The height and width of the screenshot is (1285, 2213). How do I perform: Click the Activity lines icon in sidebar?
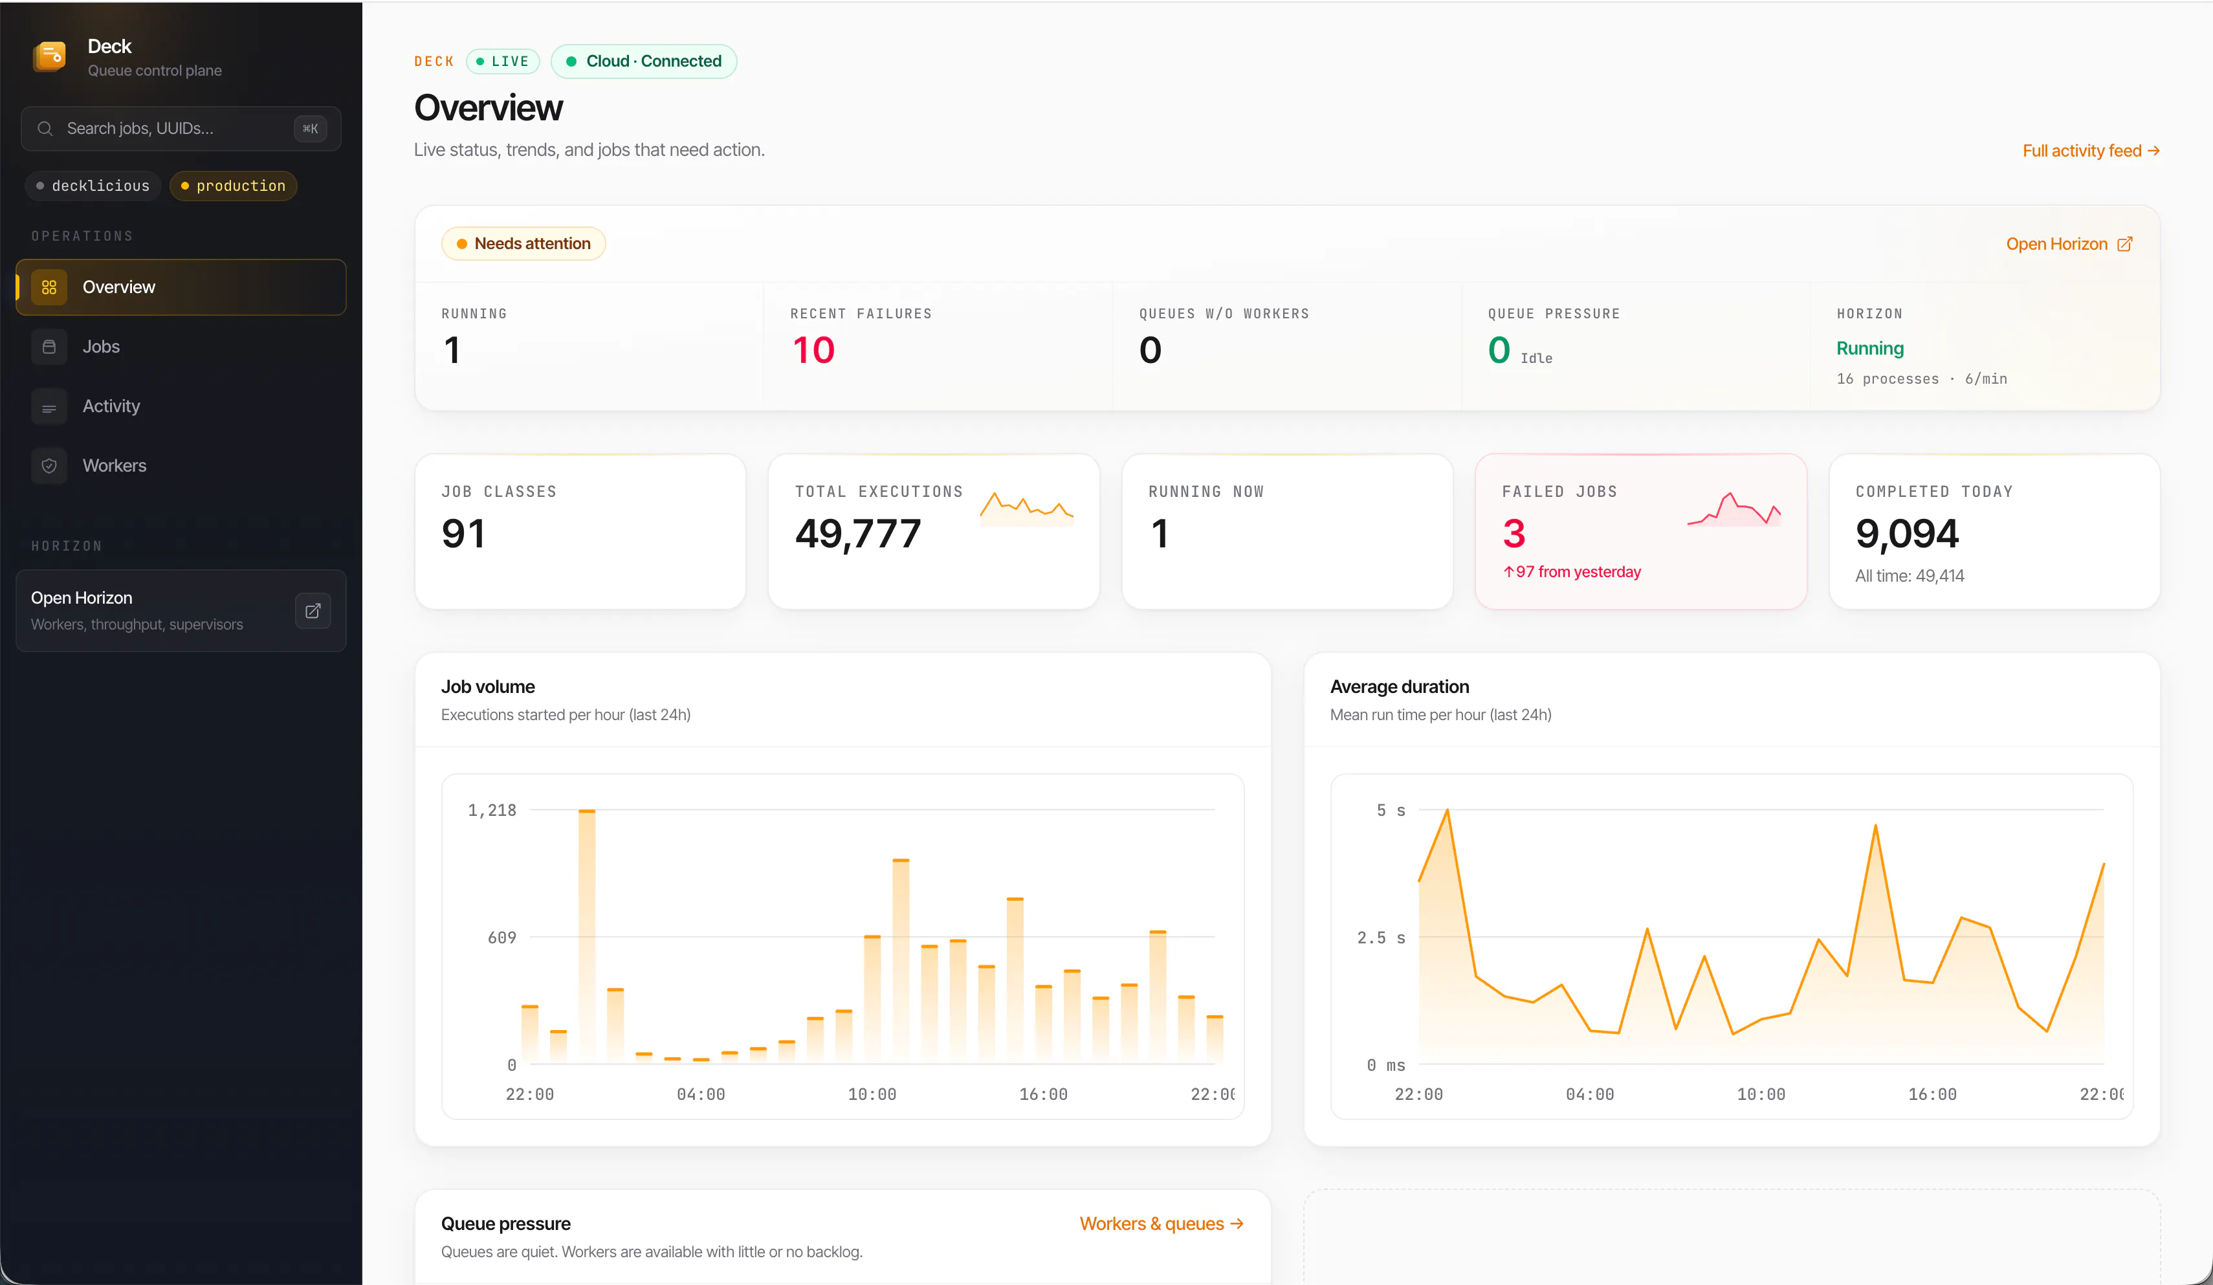pos(49,407)
